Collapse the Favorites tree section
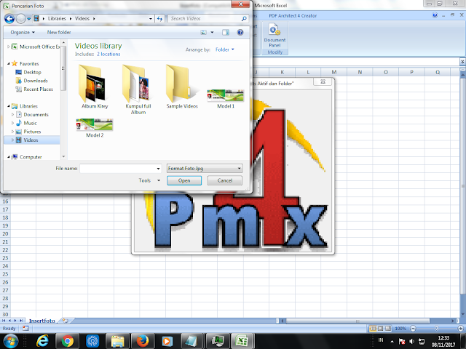Viewport: 466px width, 349px height. (x=8, y=63)
